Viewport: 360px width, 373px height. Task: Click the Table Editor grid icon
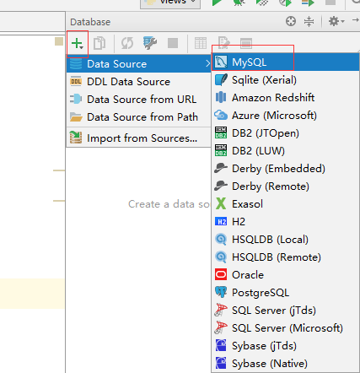pos(201,43)
